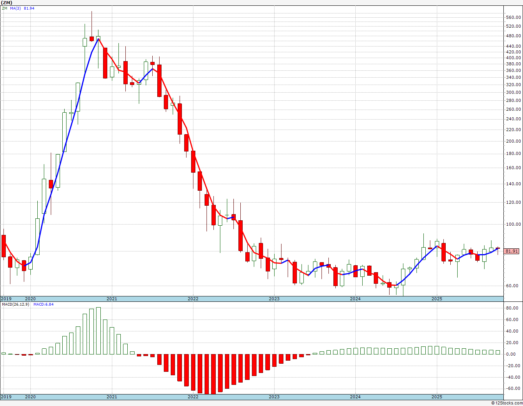
Task: Click the 280.00 price axis label
Action: 514,100
